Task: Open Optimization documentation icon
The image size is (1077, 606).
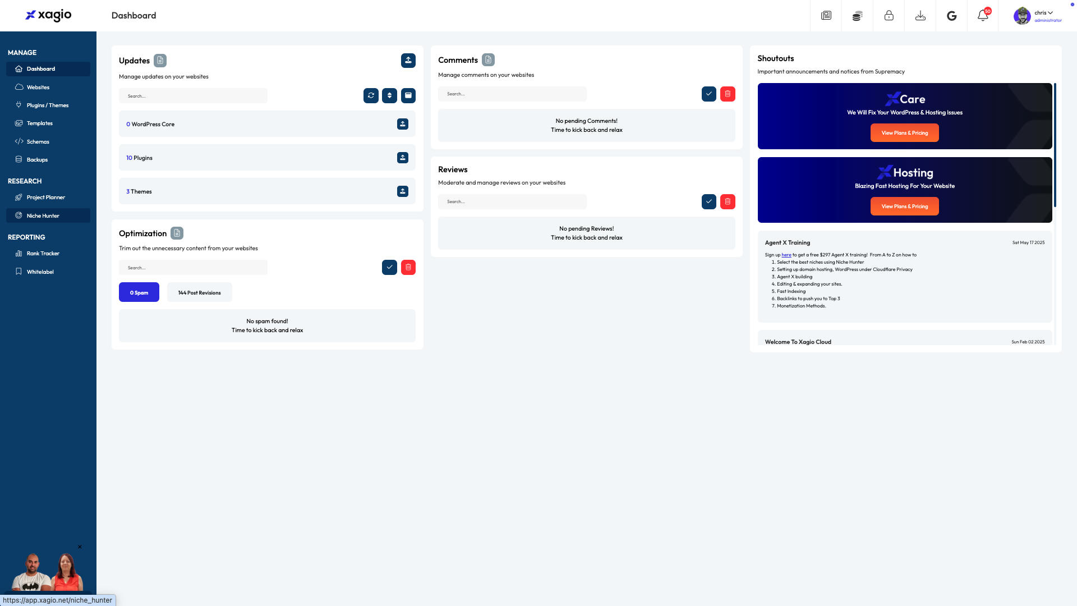Action: click(177, 233)
